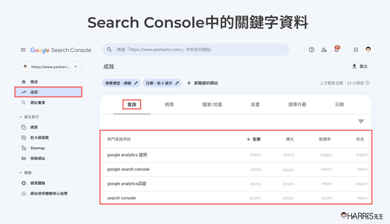
Task: Open user and permissions settings icon
Action: pos(324,50)
